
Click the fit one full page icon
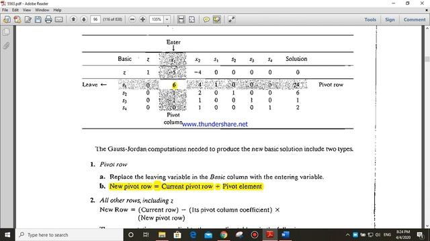tap(191, 19)
